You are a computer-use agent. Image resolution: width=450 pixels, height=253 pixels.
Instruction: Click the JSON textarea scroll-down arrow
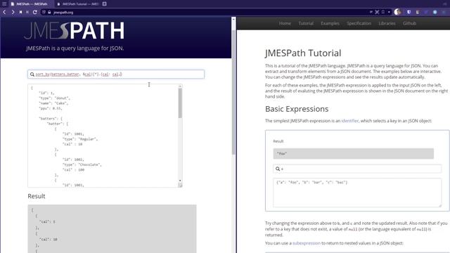[180, 181]
